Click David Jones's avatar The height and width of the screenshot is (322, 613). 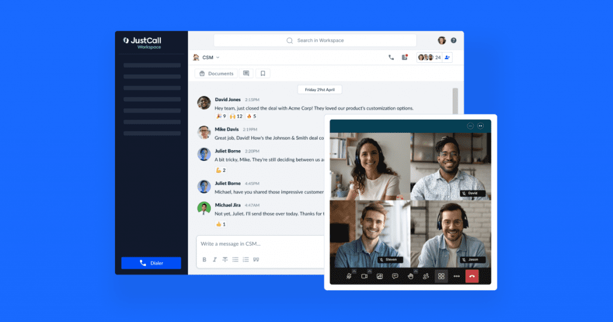tap(204, 103)
